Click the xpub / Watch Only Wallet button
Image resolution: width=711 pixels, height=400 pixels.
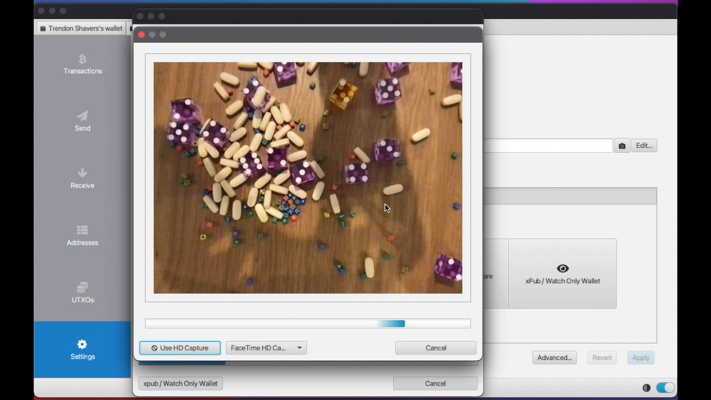click(181, 383)
